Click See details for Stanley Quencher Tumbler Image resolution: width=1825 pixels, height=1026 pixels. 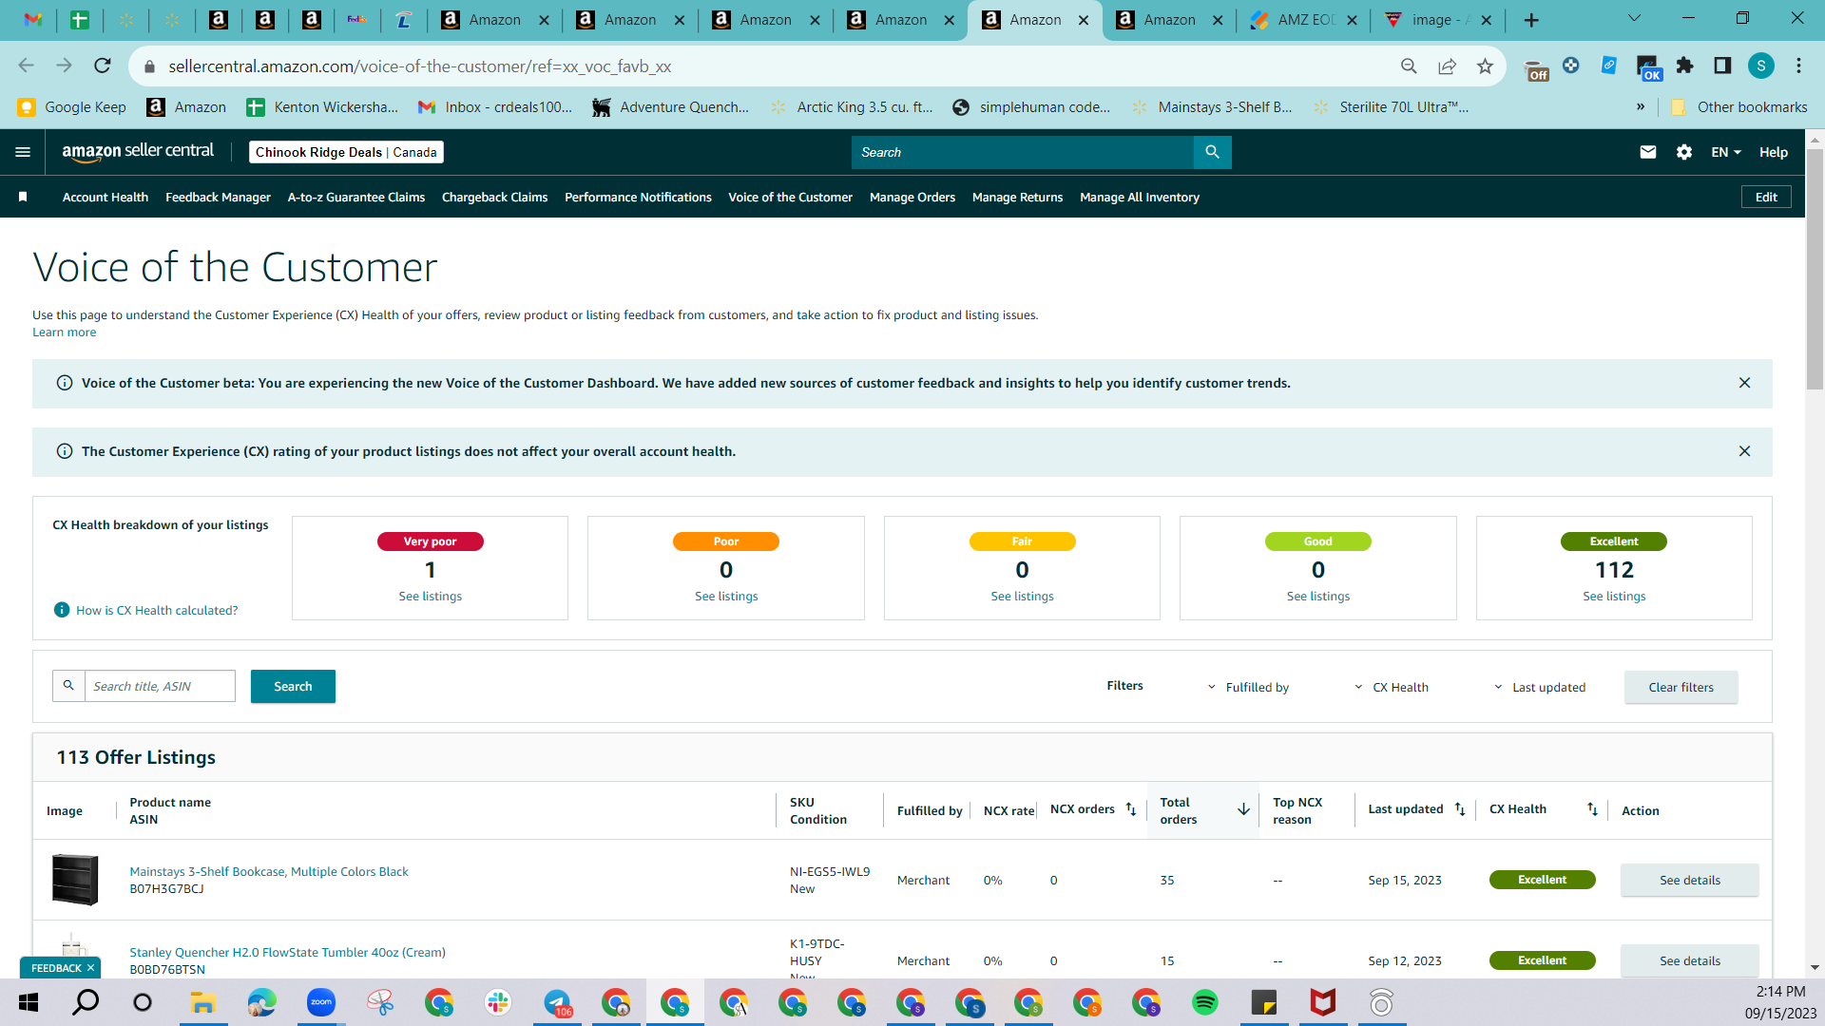[x=1689, y=960]
